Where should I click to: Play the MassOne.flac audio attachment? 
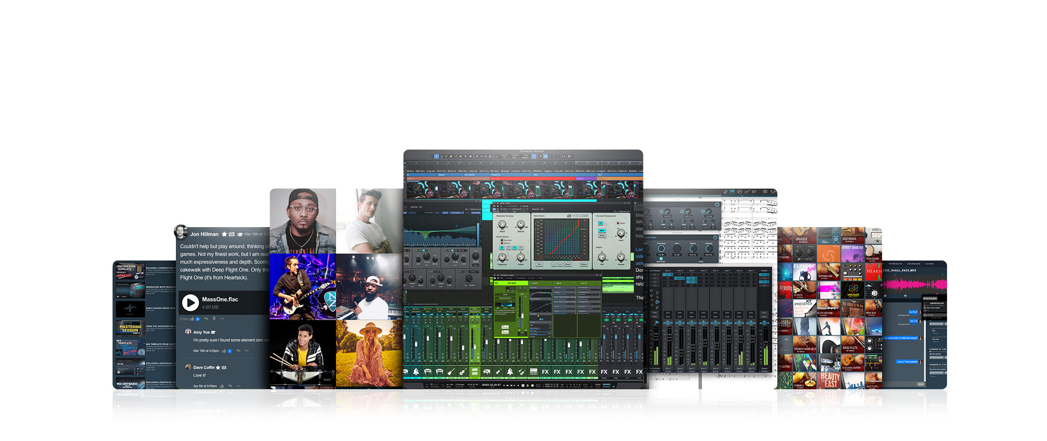click(190, 302)
